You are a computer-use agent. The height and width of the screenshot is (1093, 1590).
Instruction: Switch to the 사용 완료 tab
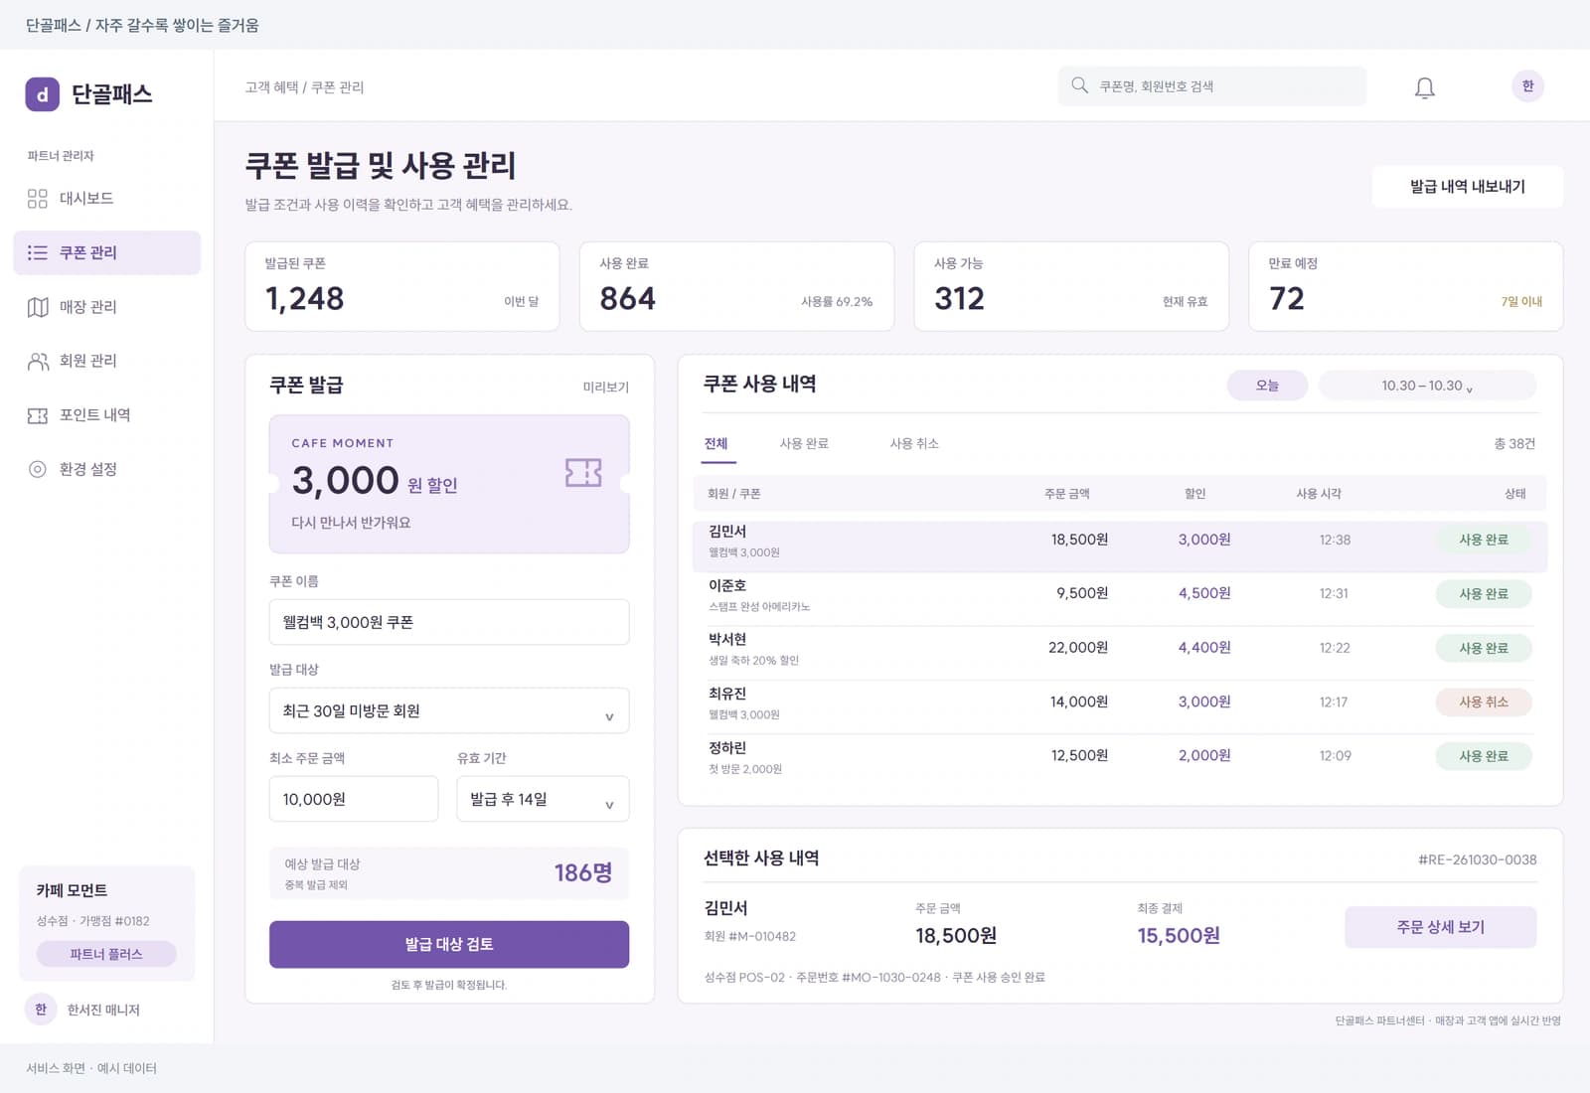click(x=804, y=443)
